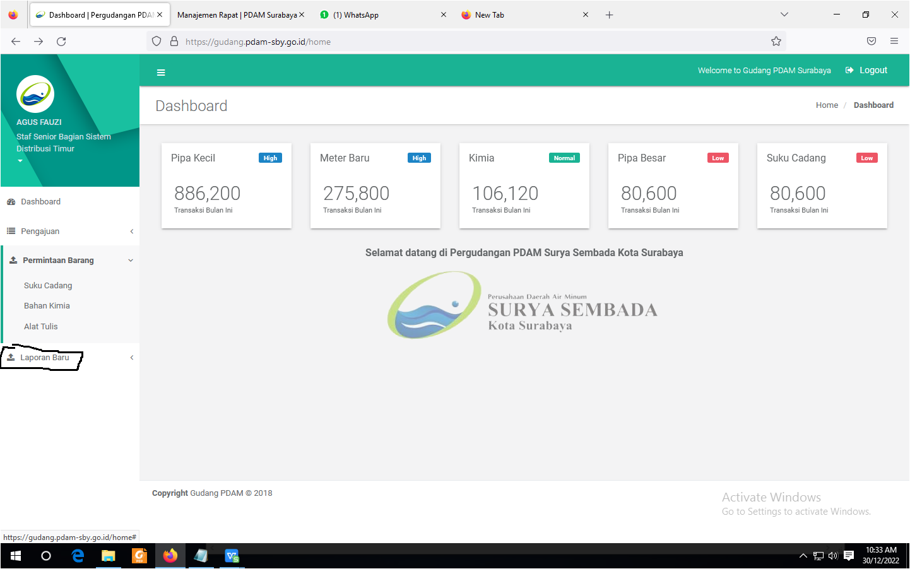Launch Microsoft Edge from taskbar
Viewport: 910px width, 569px height.
pos(78,556)
